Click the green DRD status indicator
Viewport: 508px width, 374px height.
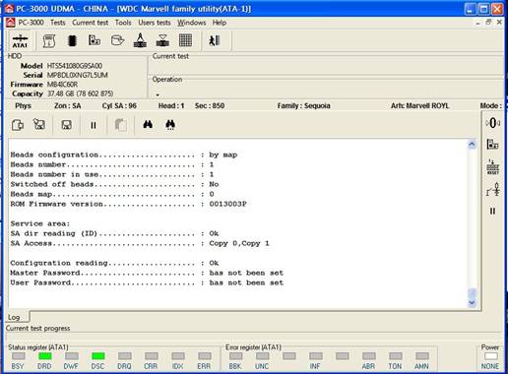pos(44,356)
